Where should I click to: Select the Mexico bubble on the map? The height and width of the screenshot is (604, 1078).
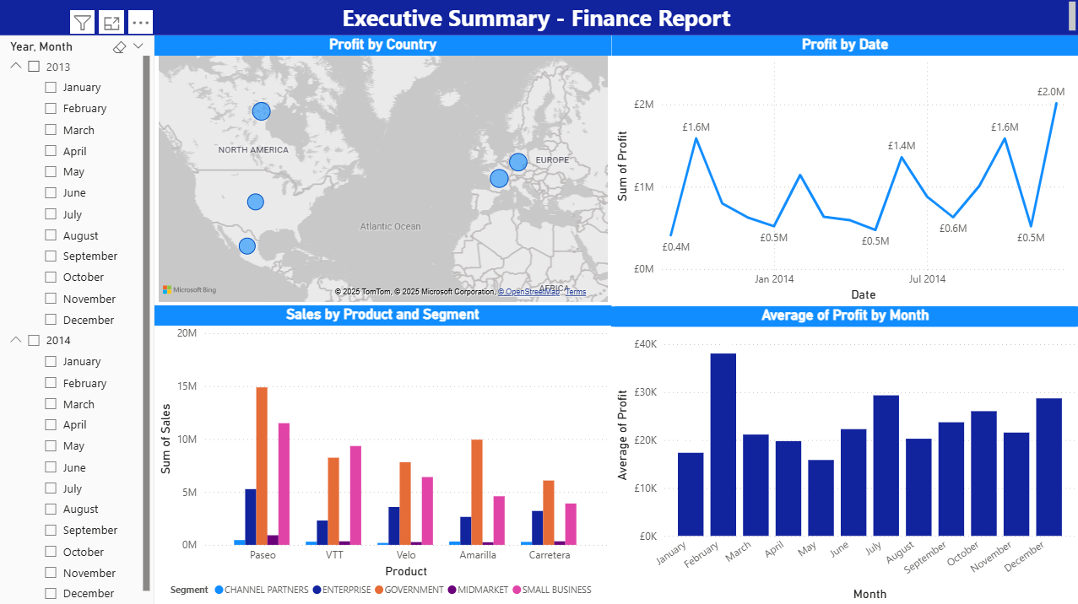(246, 245)
